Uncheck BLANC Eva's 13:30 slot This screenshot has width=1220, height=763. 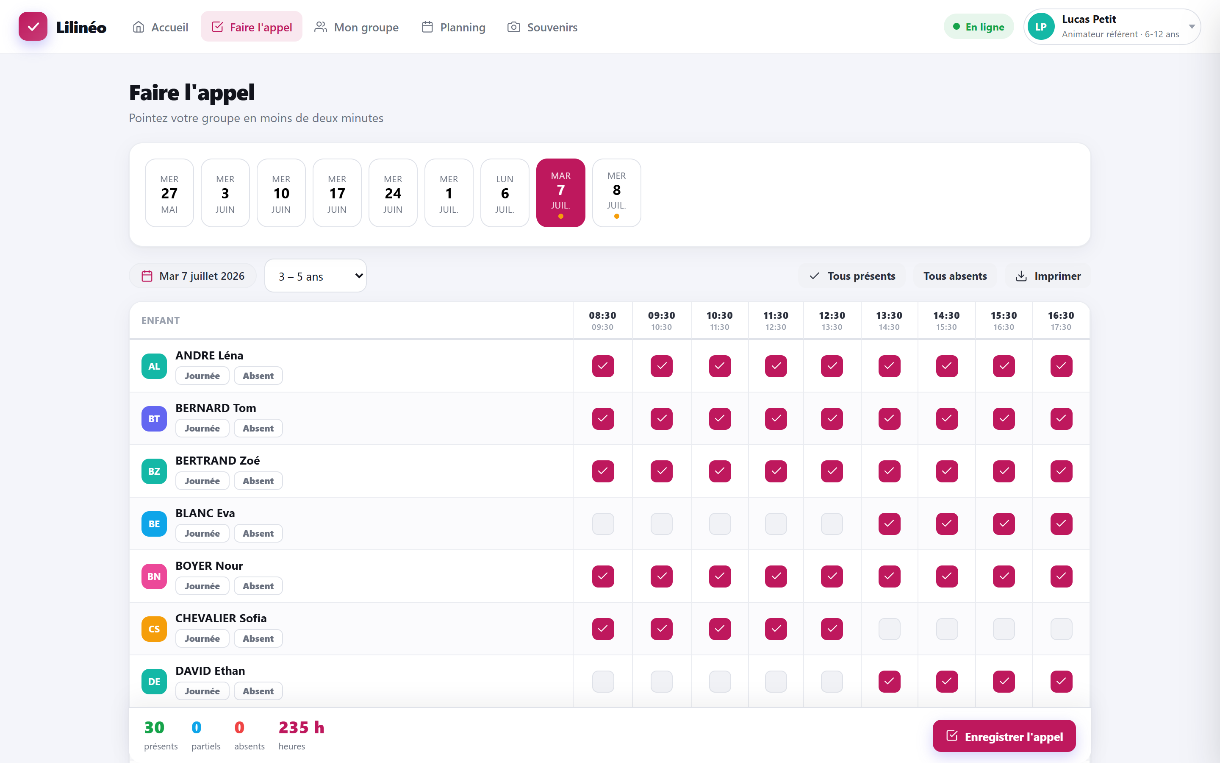tap(889, 524)
